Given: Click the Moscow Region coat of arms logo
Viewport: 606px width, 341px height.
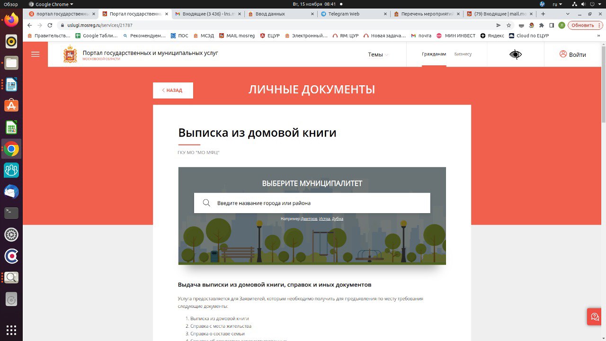Looking at the screenshot, I should [x=70, y=54].
